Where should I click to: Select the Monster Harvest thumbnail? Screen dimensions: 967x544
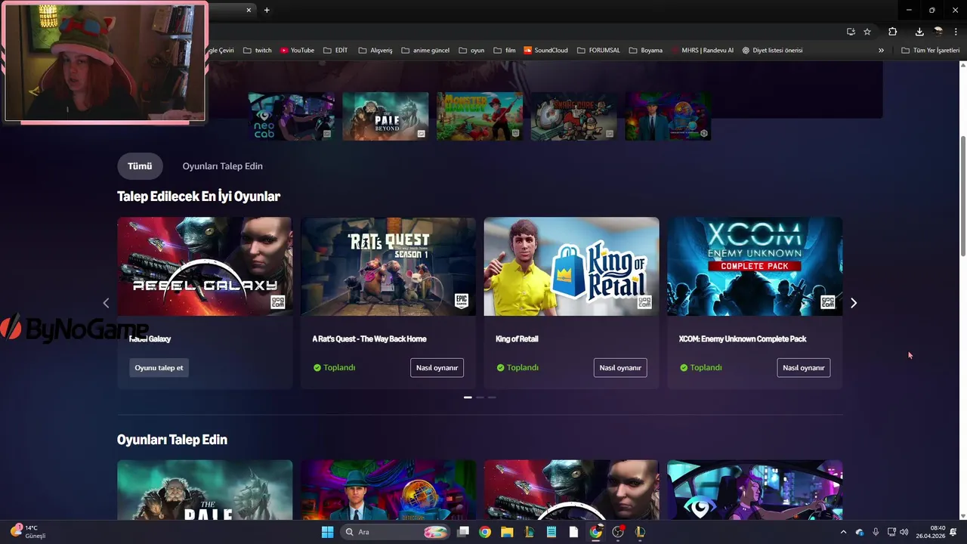coord(480,116)
